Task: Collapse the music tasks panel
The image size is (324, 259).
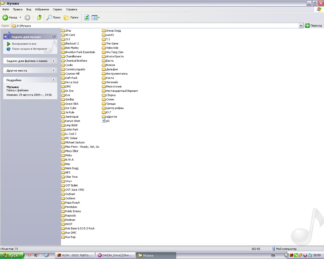Action: [x=54, y=37]
